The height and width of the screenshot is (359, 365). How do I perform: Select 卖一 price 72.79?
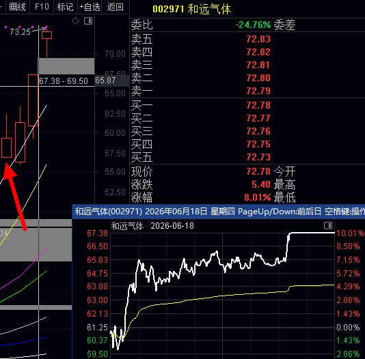[x=258, y=91]
